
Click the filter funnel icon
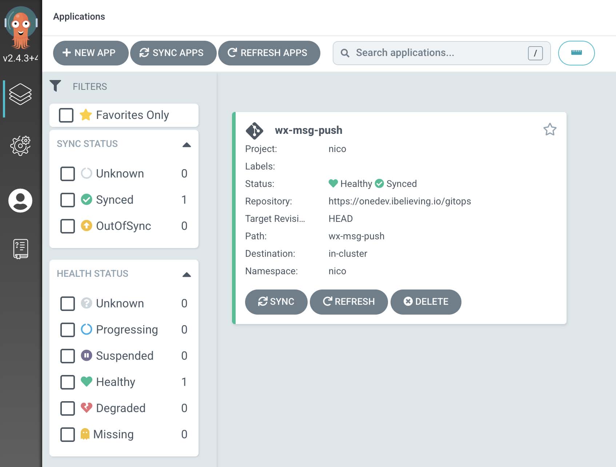[55, 86]
